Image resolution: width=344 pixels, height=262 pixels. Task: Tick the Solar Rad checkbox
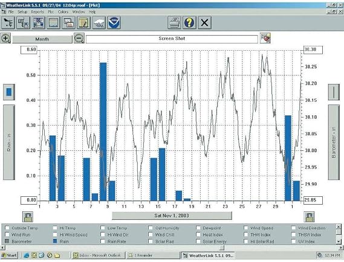151,241
